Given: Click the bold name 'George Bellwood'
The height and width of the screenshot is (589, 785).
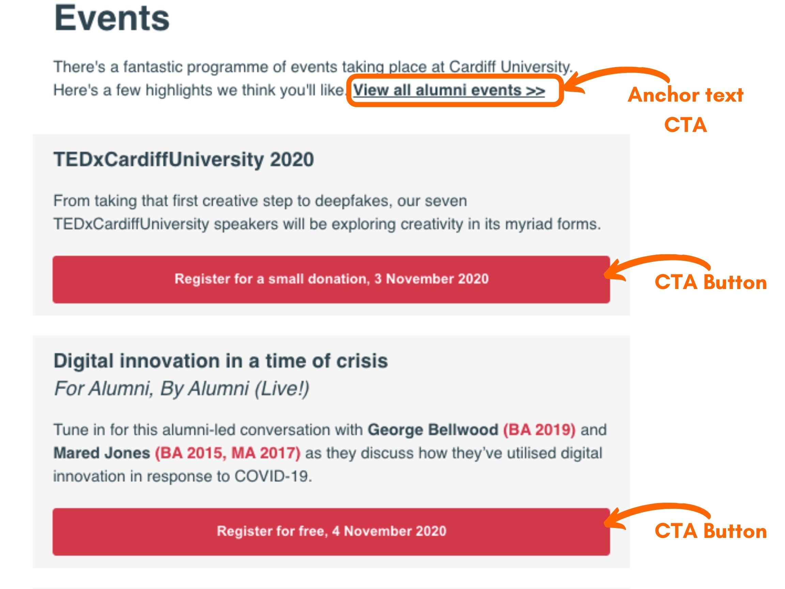Looking at the screenshot, I should click(433, 430).
